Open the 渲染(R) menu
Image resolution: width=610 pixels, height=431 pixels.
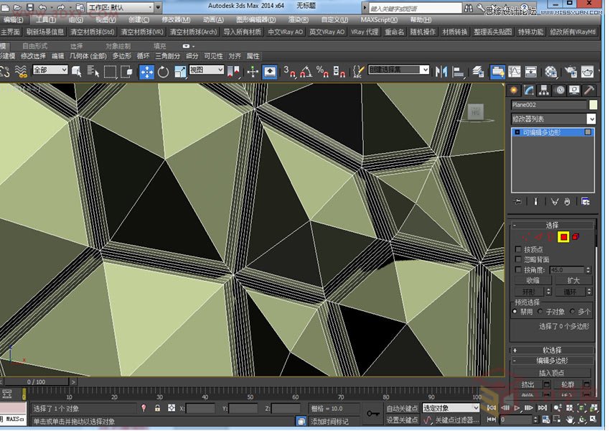click(x=297, y=19)
